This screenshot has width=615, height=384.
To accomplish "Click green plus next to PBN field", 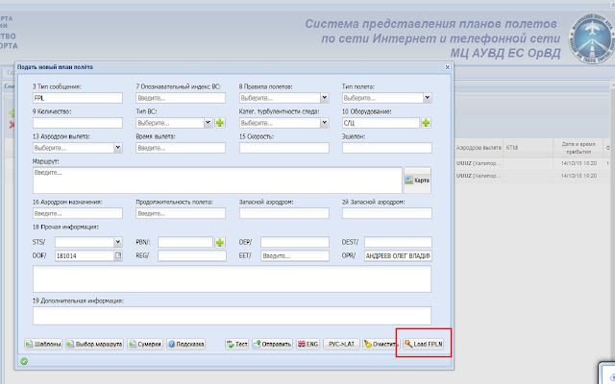I will tap(219, 242).
